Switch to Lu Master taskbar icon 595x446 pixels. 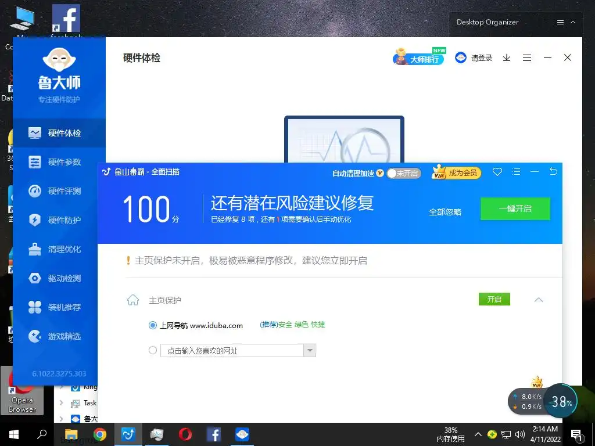pyautogui.click(x=242, y=434)
